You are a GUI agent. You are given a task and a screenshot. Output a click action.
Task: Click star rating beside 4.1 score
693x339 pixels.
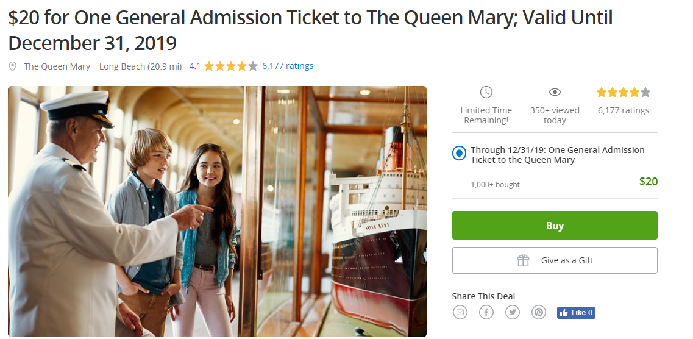point(230,66)
